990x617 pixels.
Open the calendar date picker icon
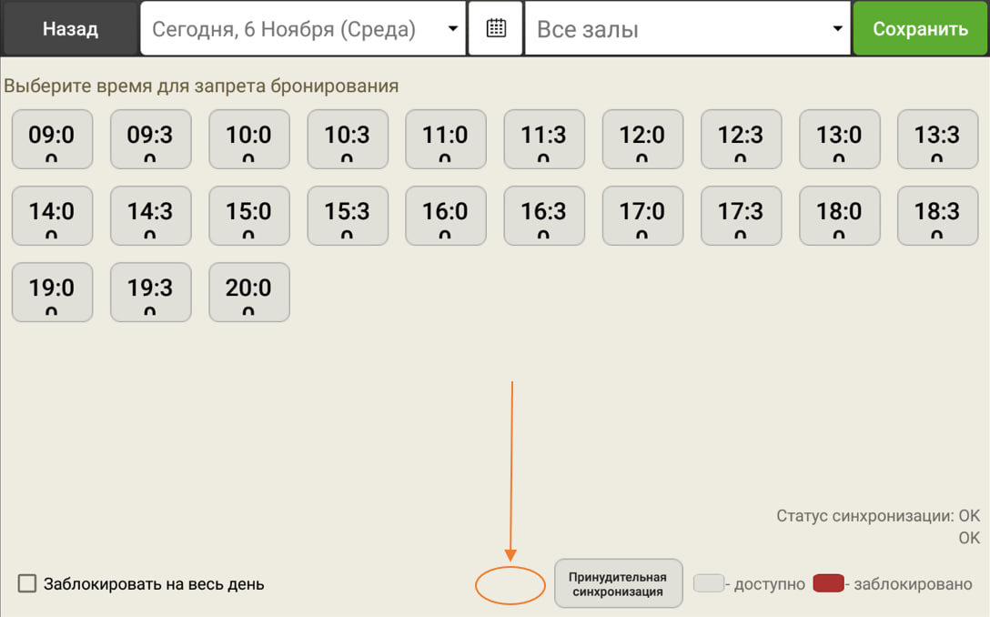[496, 28]
